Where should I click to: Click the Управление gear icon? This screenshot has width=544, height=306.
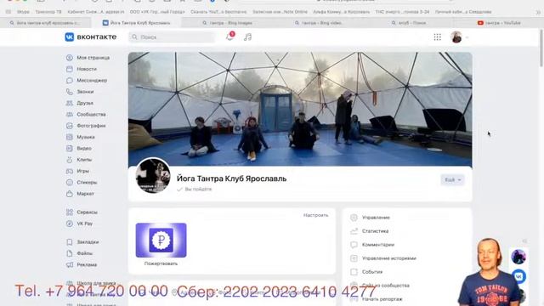(354, 218)
